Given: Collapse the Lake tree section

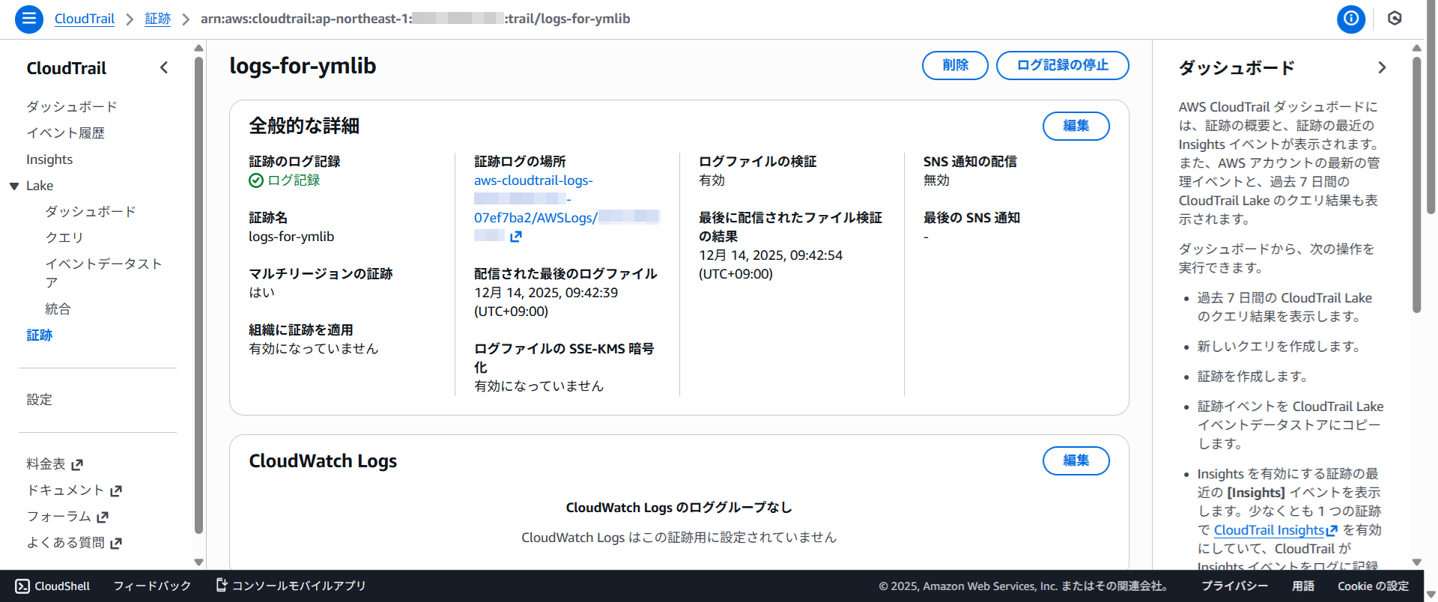Looking at the screenshot, I should 14,186.
